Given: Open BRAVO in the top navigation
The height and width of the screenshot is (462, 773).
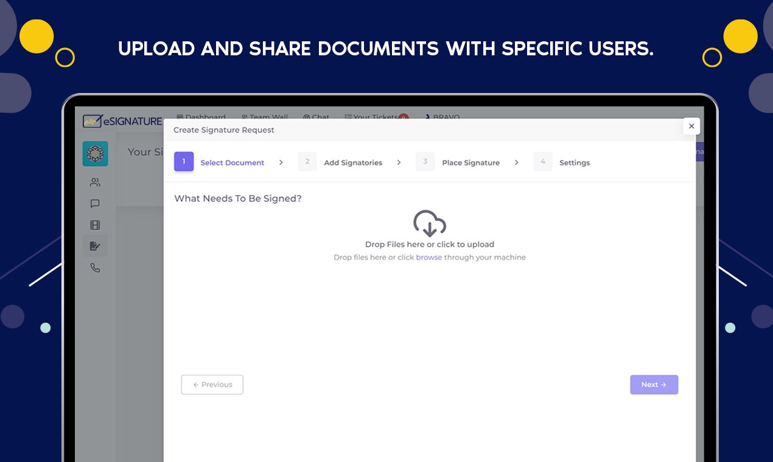Looking at the screenshot, I should coord(442,117).
